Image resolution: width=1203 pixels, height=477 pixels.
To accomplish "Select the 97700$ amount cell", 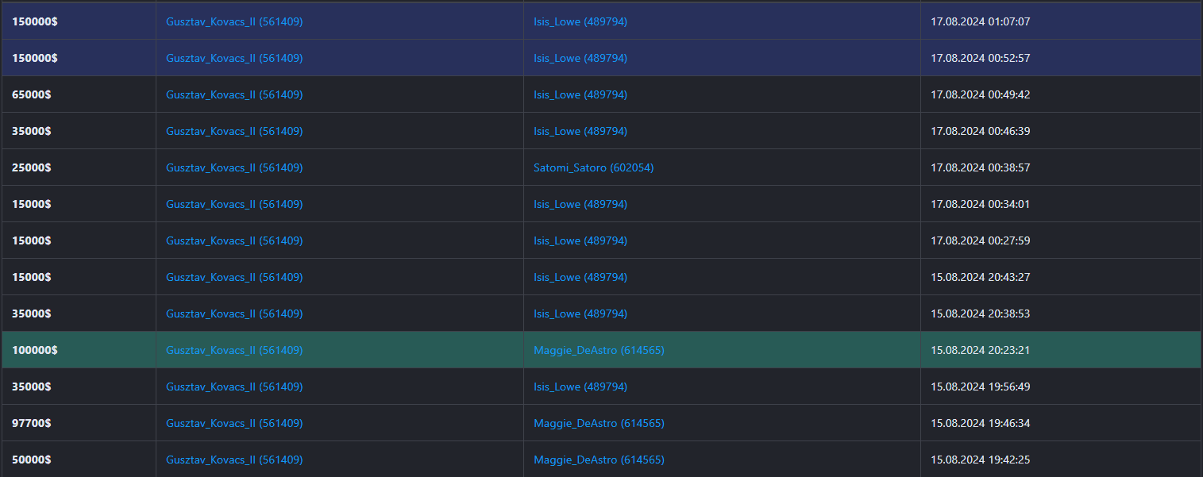I will coord(32,423).
